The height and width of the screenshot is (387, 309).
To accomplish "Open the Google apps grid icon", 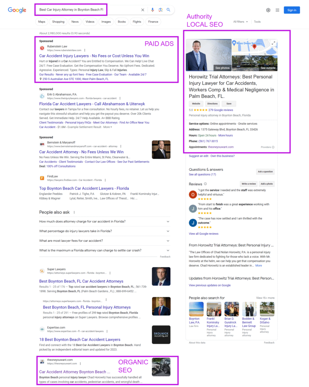I will (x=278, y=10).
